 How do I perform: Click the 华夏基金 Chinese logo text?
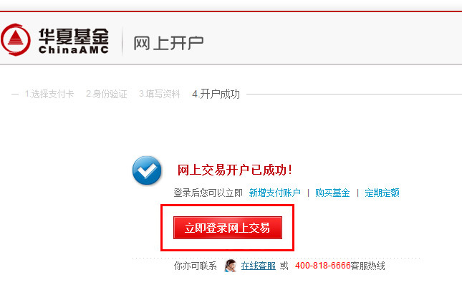click(73, 36)
